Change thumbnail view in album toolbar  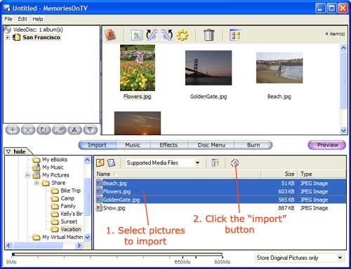tap(235, 35)
